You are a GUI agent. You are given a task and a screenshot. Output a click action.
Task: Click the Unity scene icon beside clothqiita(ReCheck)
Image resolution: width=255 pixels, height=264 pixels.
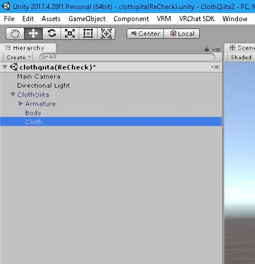[x=14, y=67]
